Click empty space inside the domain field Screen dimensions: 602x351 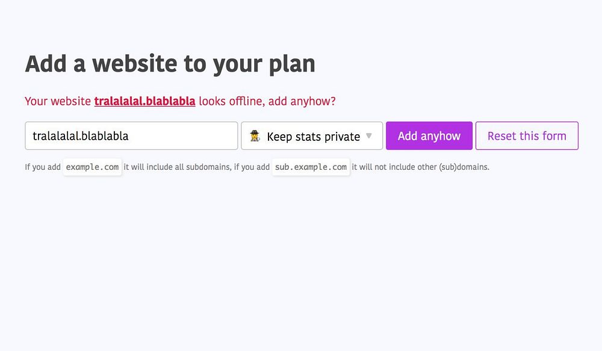coord(184,136)
